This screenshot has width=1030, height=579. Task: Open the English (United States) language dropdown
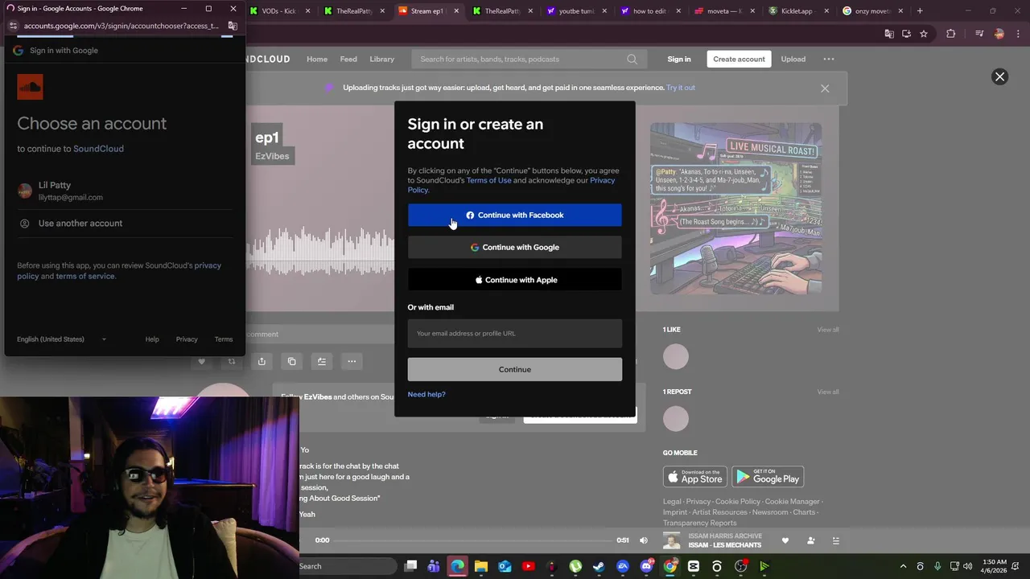(x=62, y=339)
